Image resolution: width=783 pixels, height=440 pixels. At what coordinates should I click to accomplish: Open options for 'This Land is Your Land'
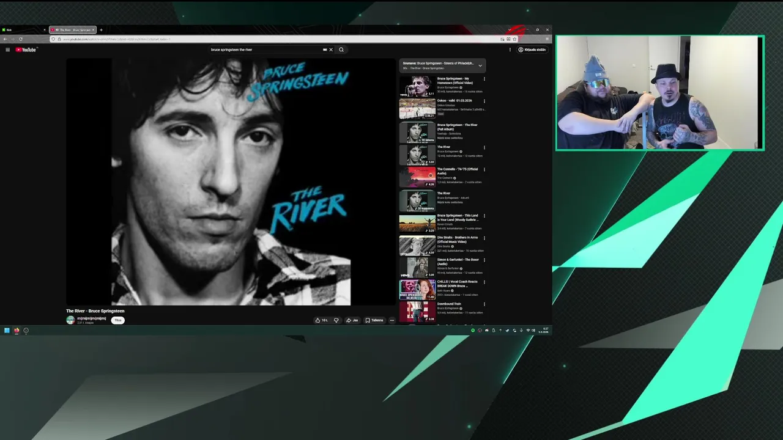(484, 216)
